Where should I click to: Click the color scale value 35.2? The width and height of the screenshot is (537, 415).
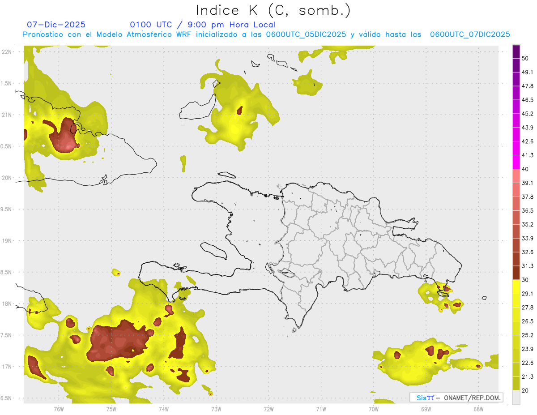(x=528, y=224)
